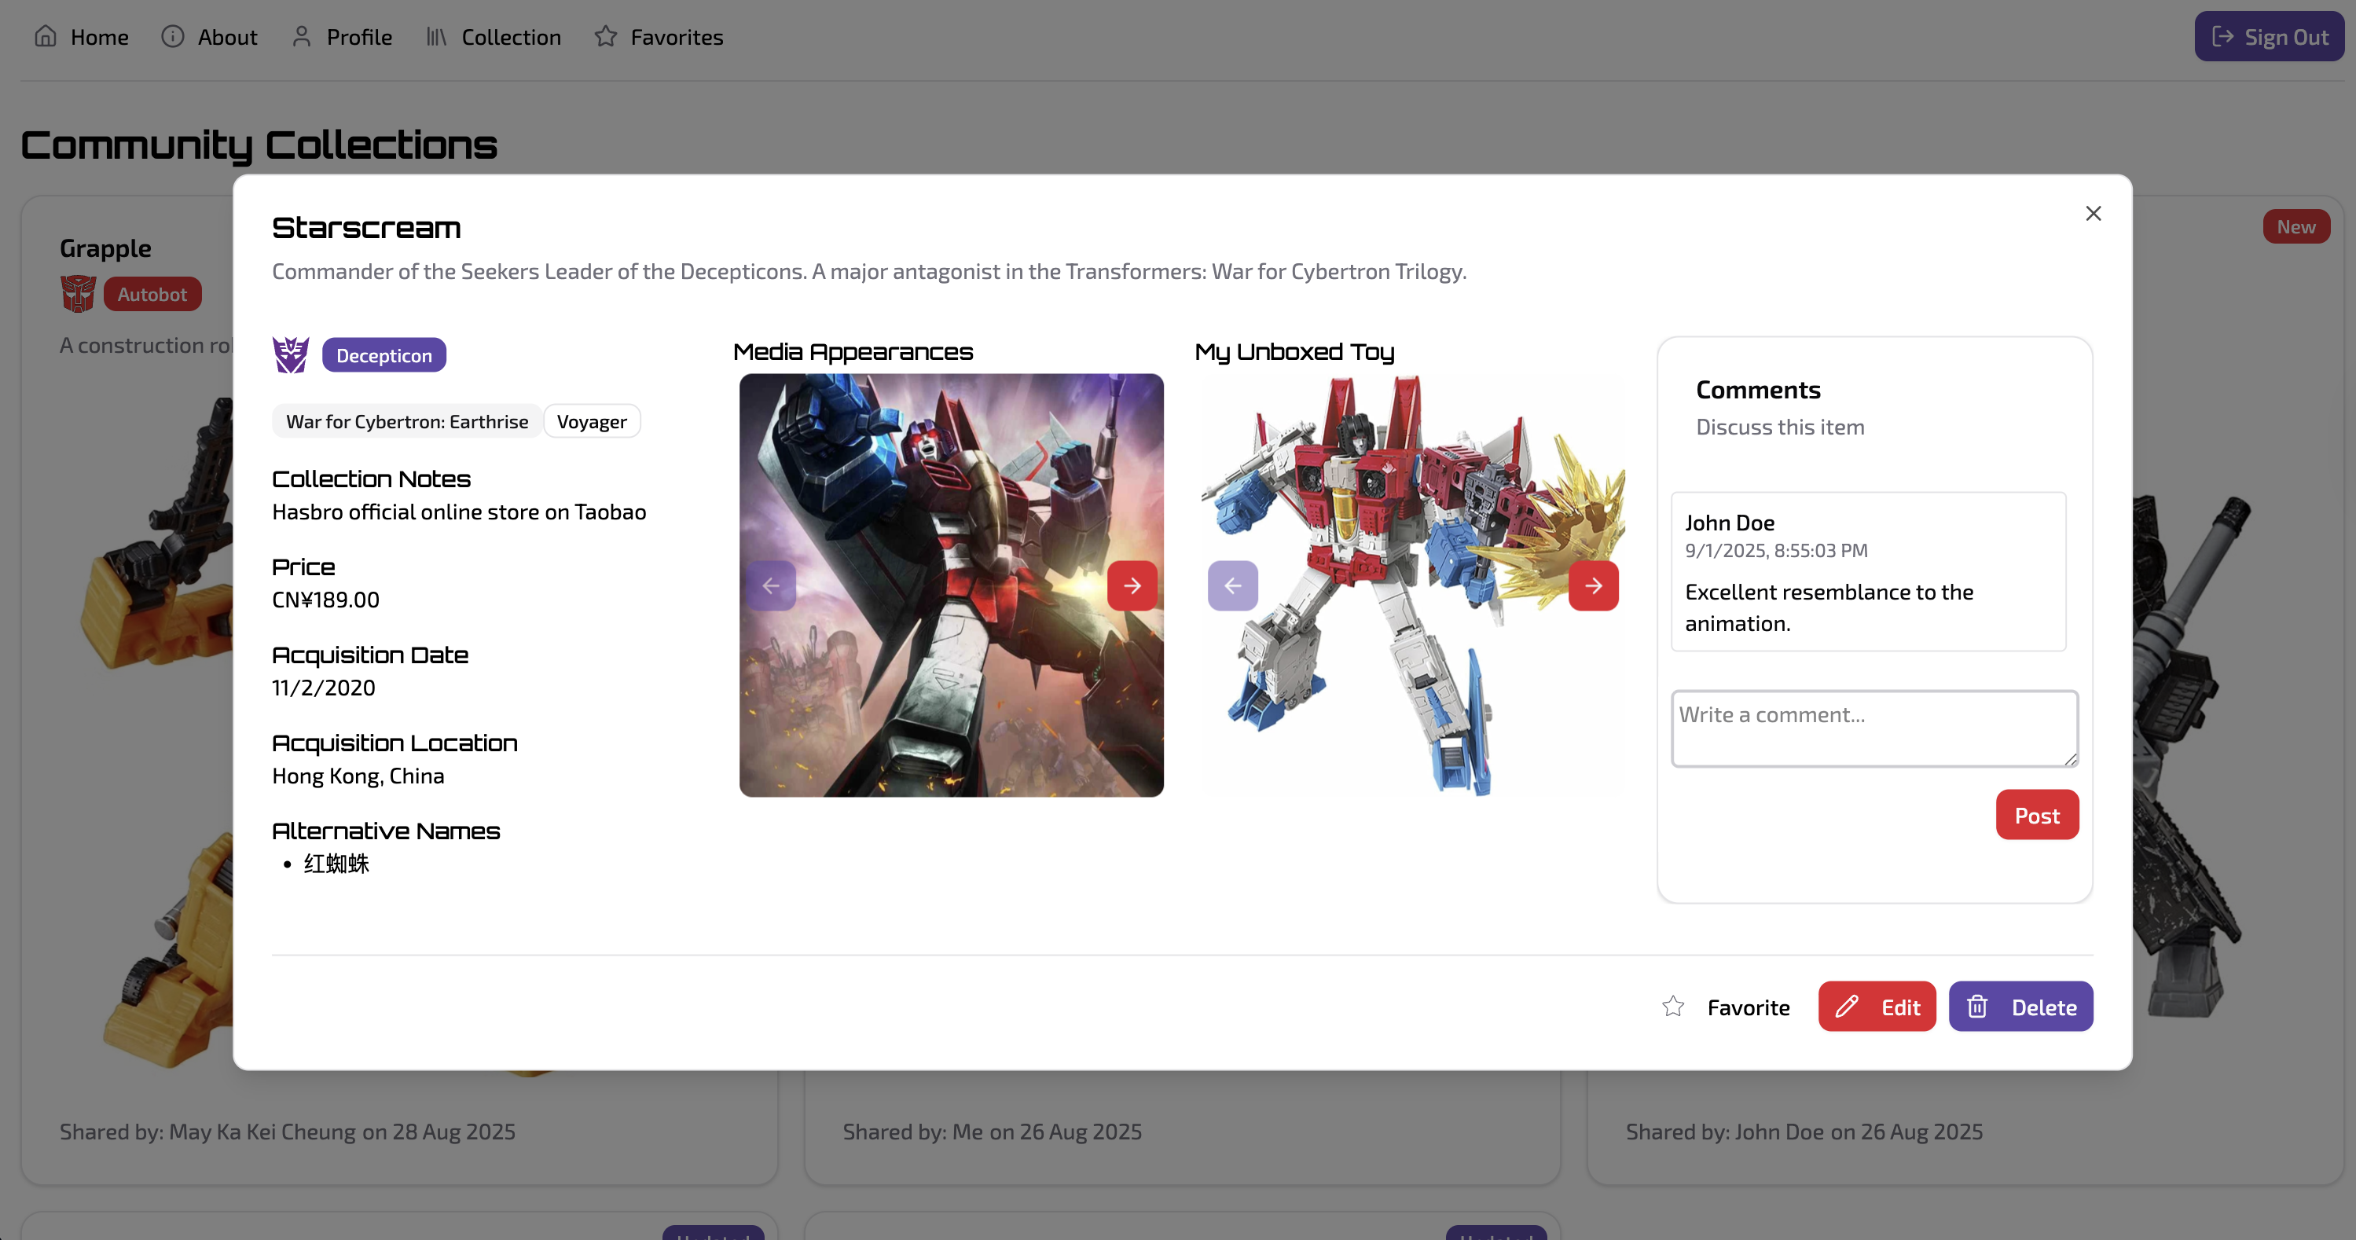Close the Starscream details dialog
The image size is (2356, 1240).
coord(2093,213)
